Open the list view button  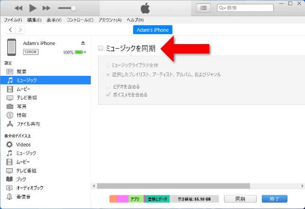pyautogui.click(x=203, y=8)
